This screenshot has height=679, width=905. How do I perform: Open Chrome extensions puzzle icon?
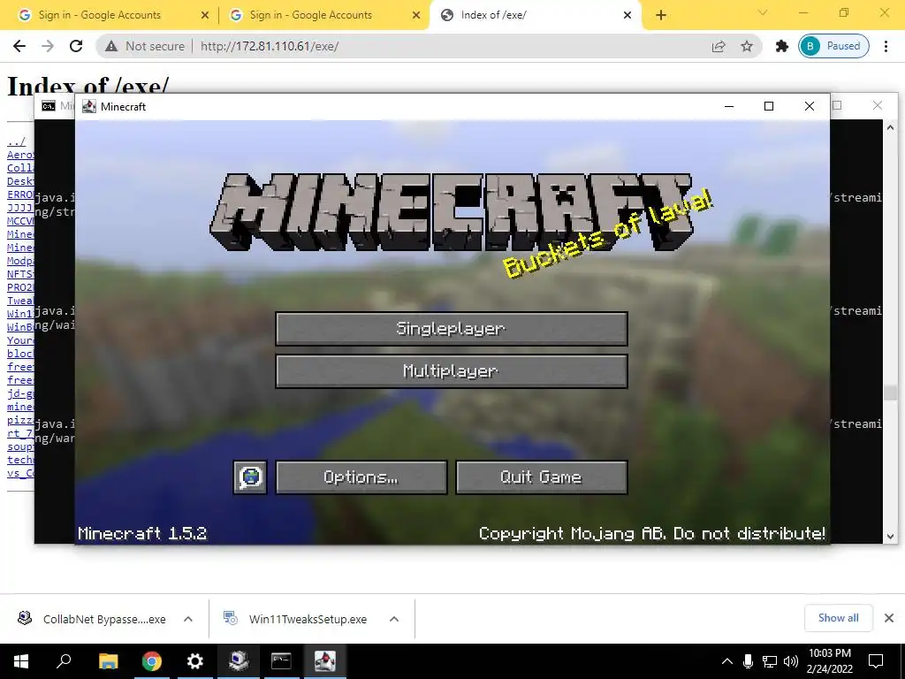781,46
